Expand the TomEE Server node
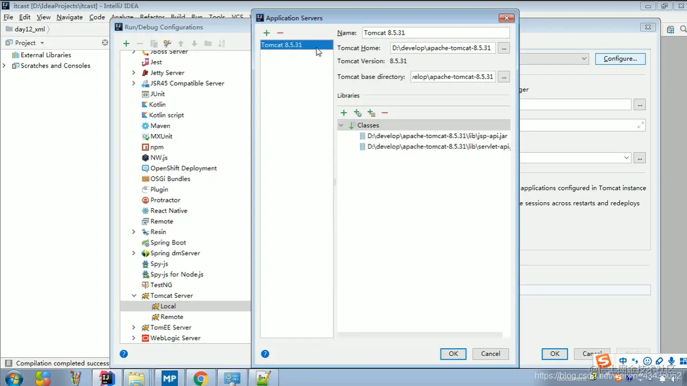 coord(134,328)
